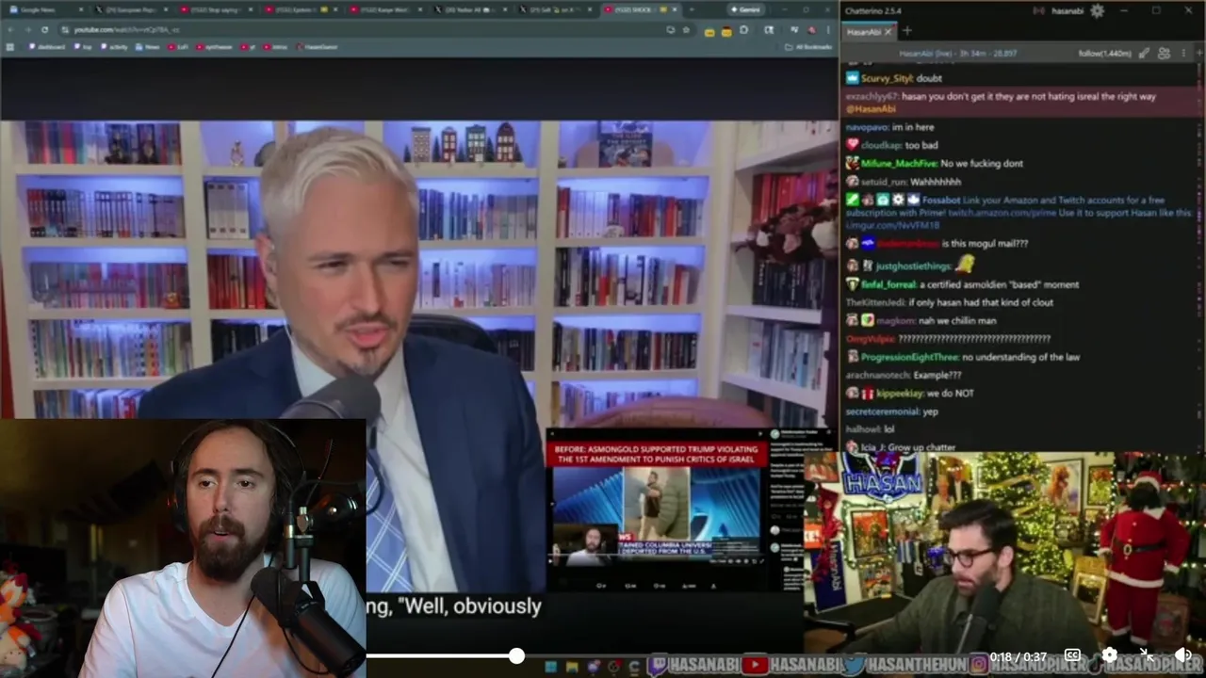The image size is (1206, 678).
Task: Click the Scurvy_Sityl chat username
Action: [888, 78]
